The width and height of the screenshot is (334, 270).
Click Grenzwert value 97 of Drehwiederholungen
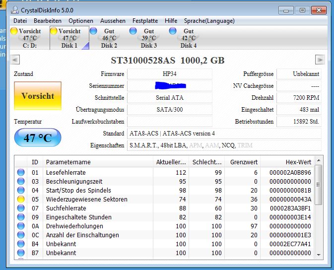click(254, 226)
